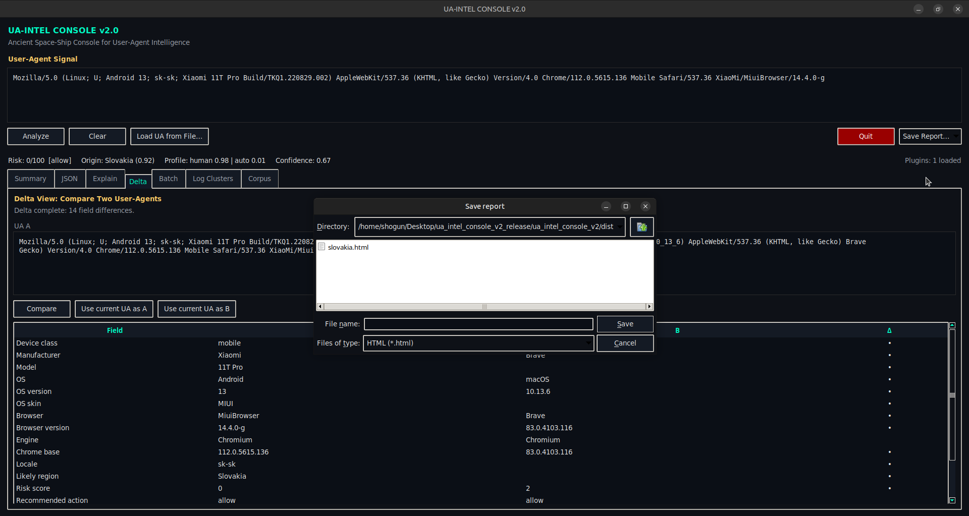Click the results table scroll-up arrow
Viewport: 969px width, 516px height.
952,325
